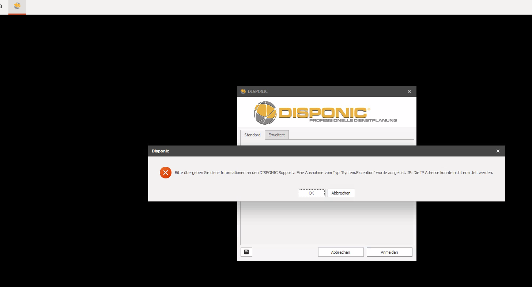Image resolution: width=532 pixels, height=287 pixels.
Task: Click Abbrechen in the Disponic error dialog
Action: click(341, 193)
